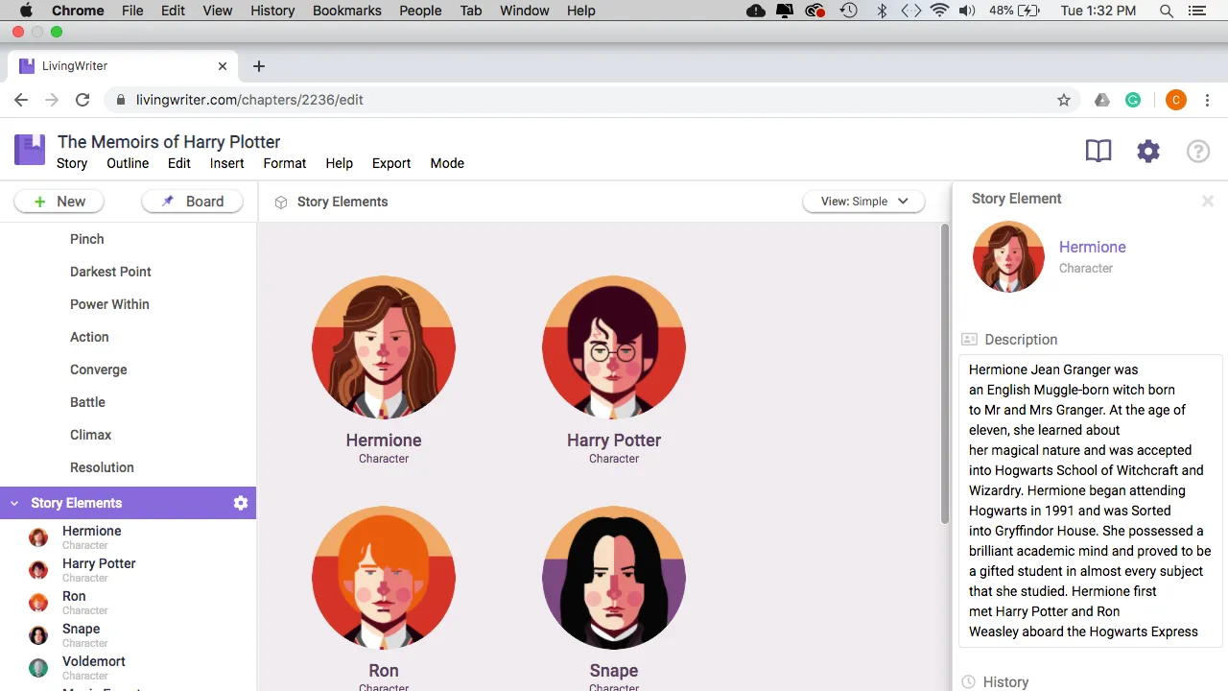Open the app Help menu

[340, 163]
